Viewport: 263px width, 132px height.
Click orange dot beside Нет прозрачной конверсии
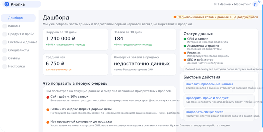48,122
